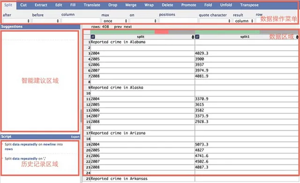300x183 pixels.
Task: Open the 'on' dropdown
Action: (x=143, y=21)
